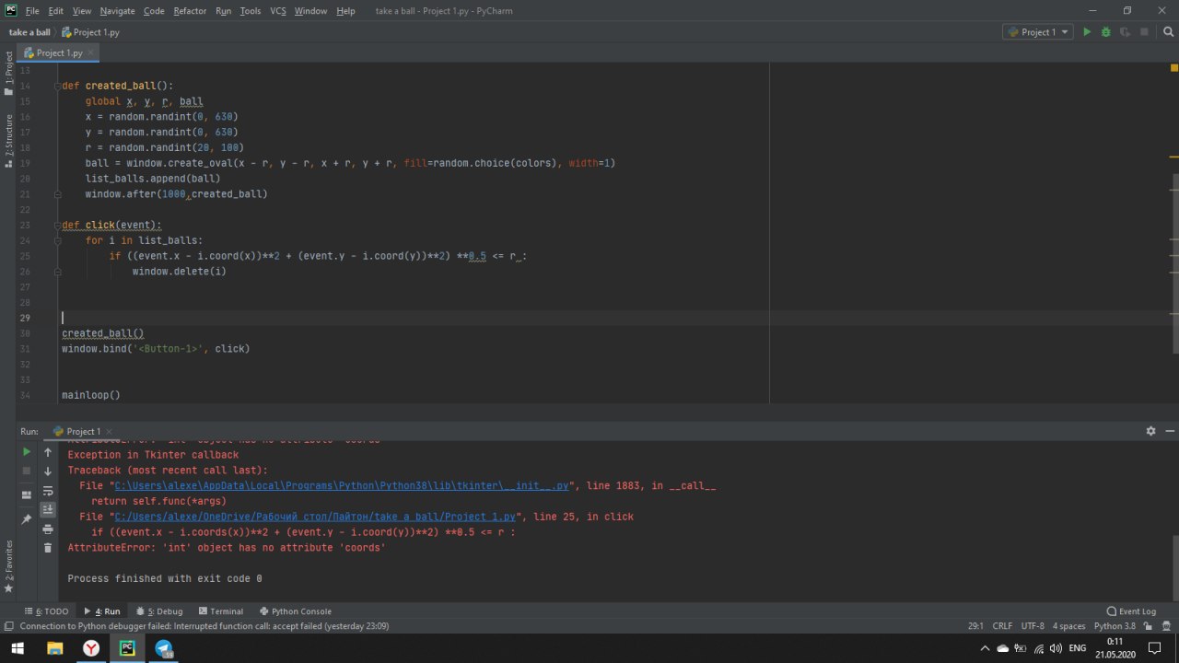Click the 29:1 cursor position in status bar
This screenshot has height=663, width=1179.
click(x=975, y=626)
